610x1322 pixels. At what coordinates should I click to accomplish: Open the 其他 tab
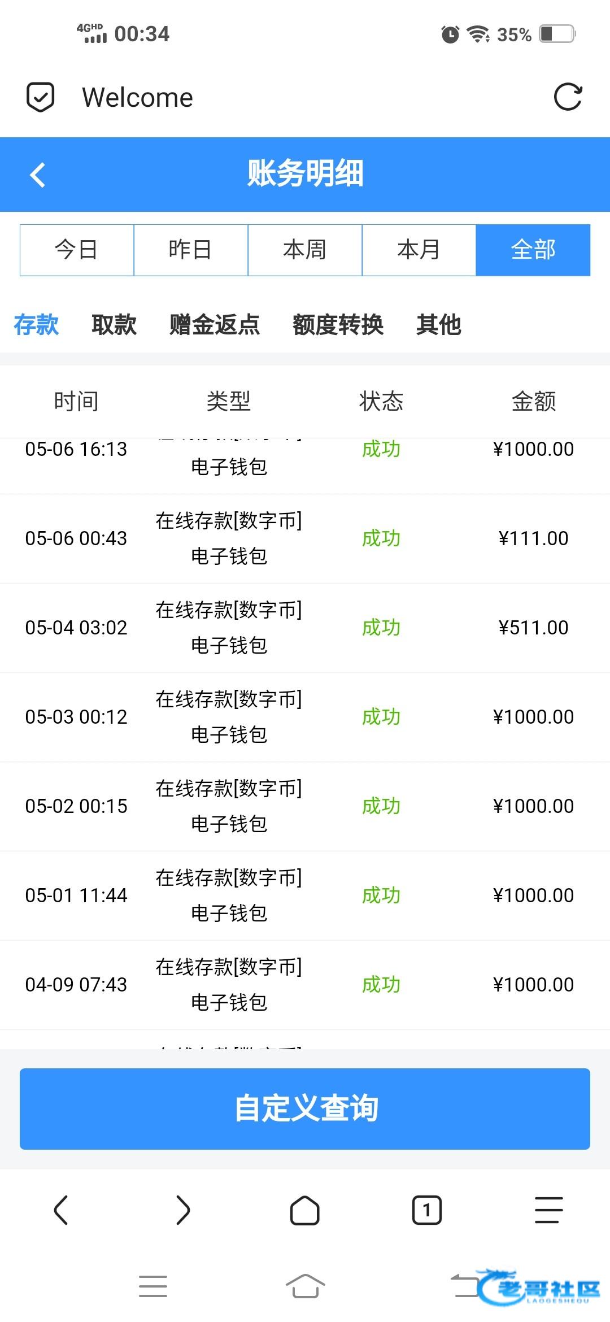click(x=439, y=325)
